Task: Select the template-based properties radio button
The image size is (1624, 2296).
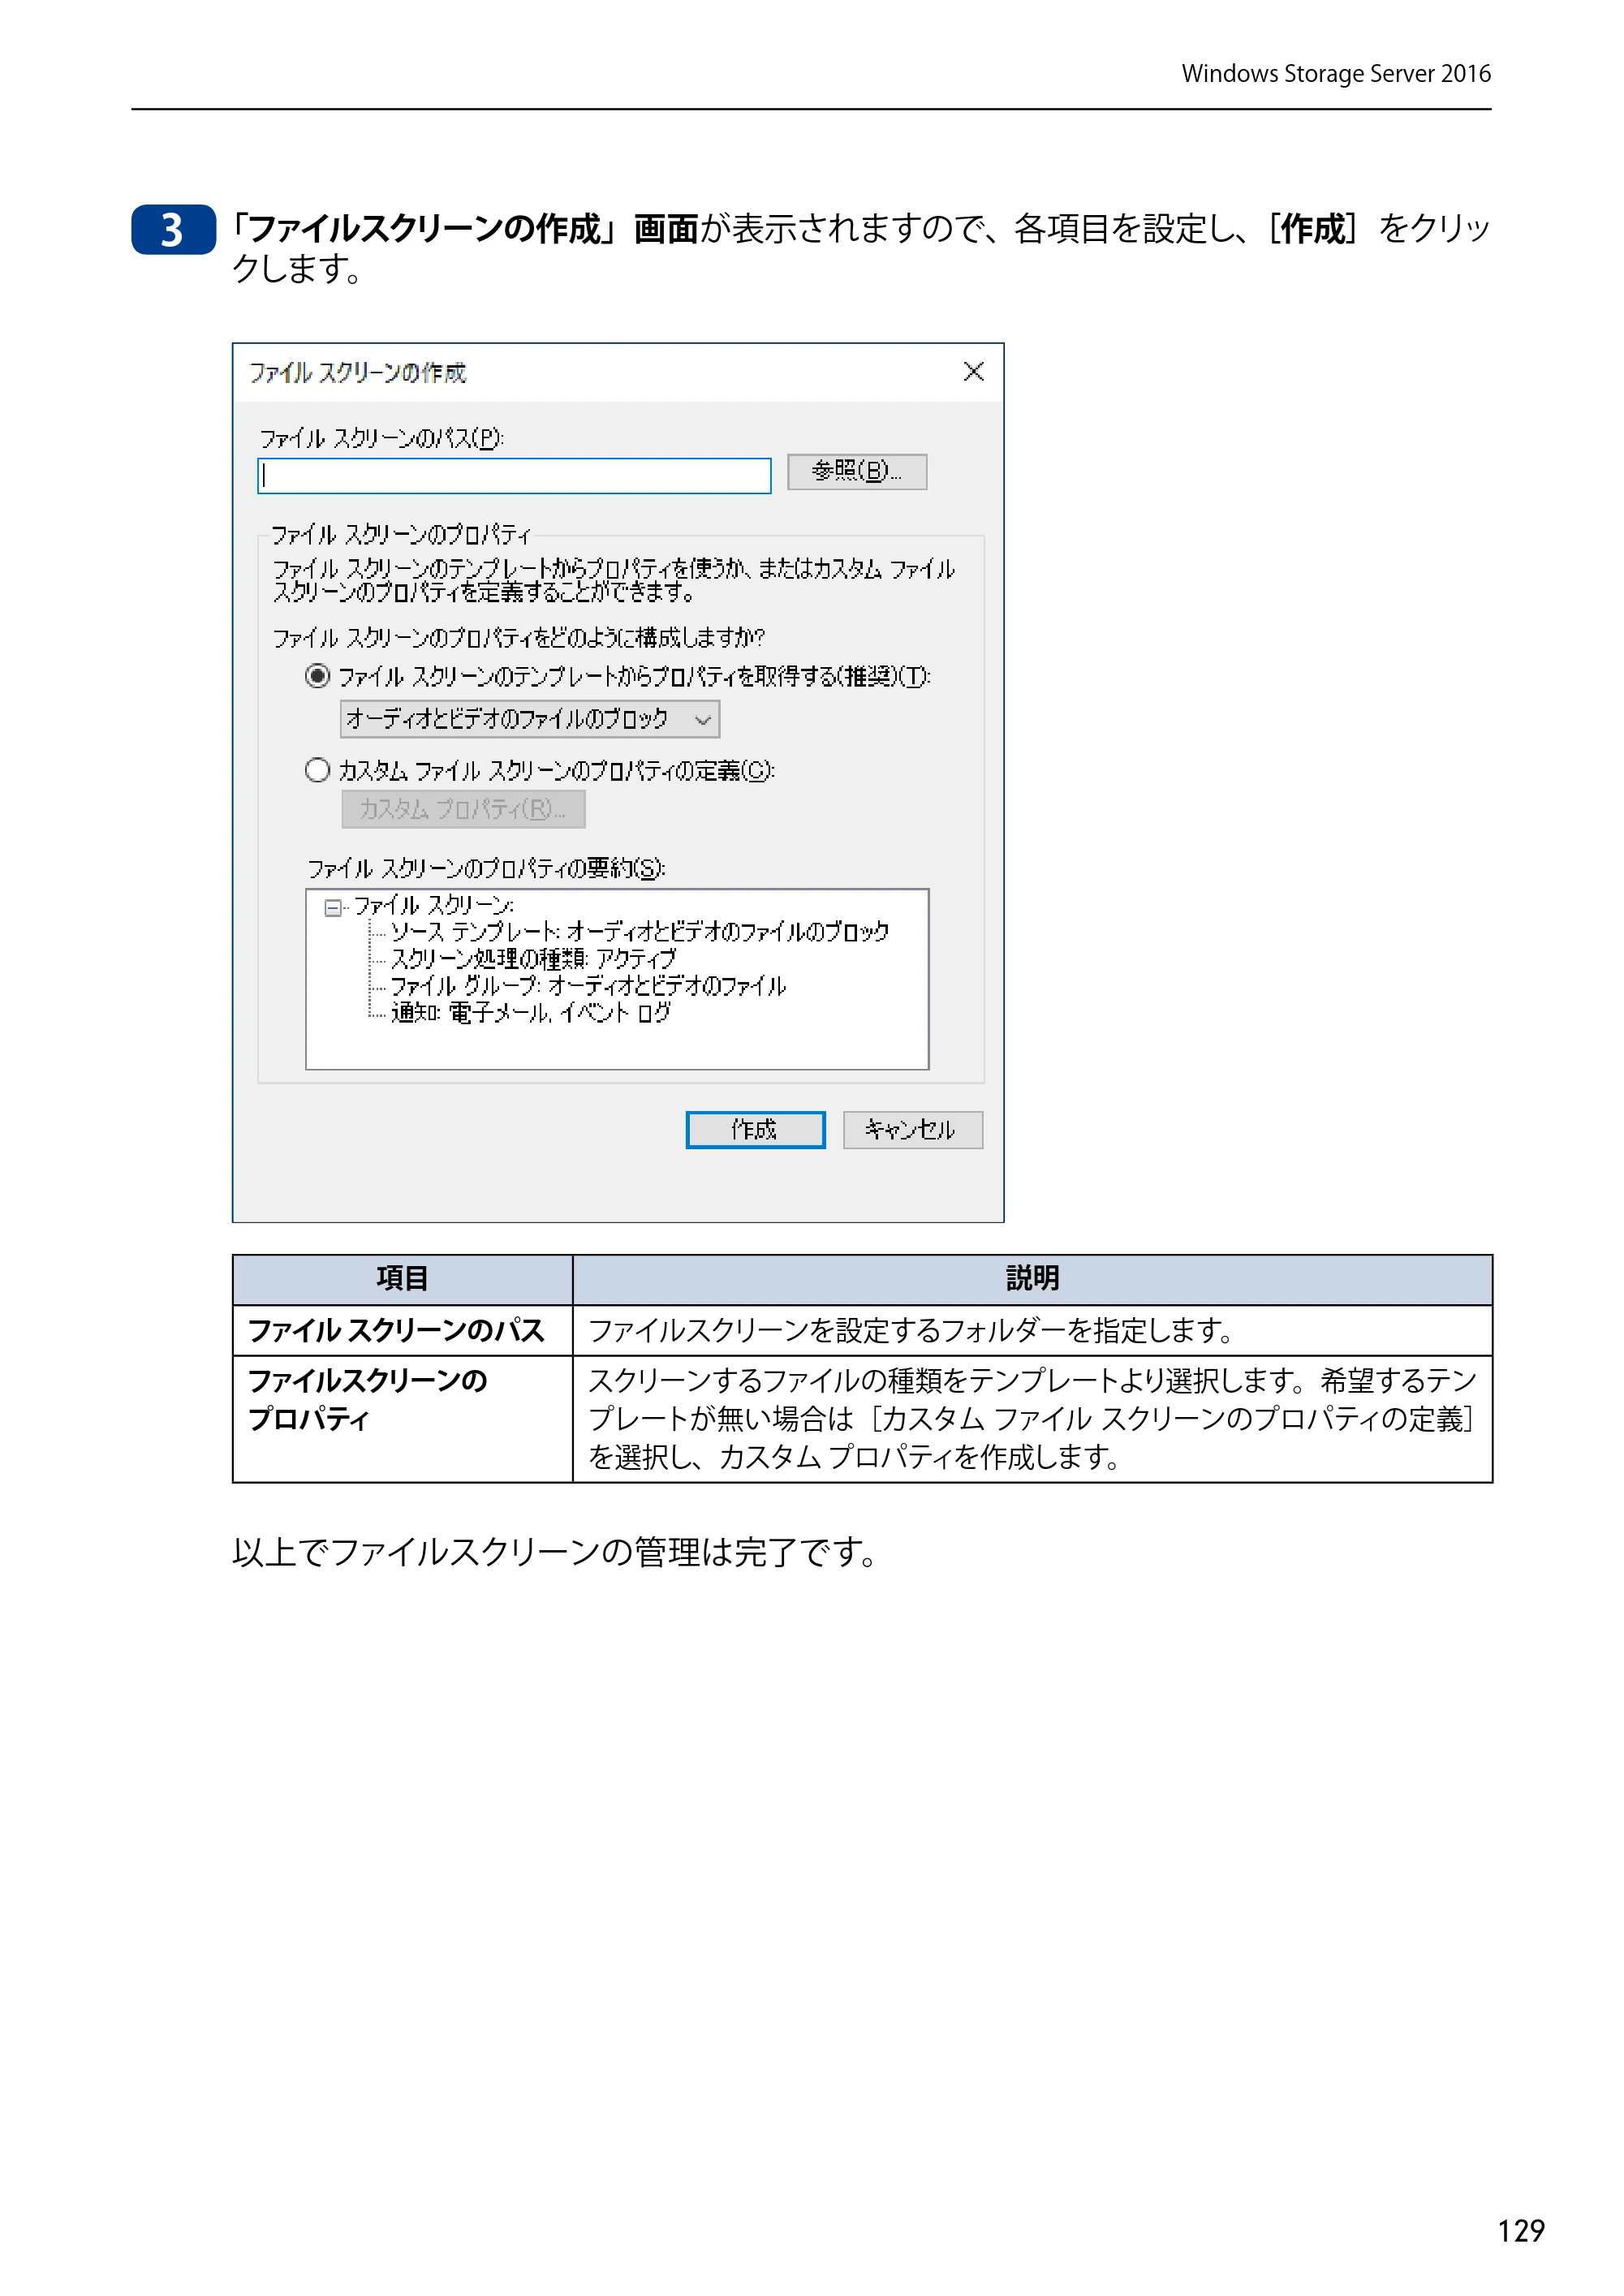Action: (317, 676)
